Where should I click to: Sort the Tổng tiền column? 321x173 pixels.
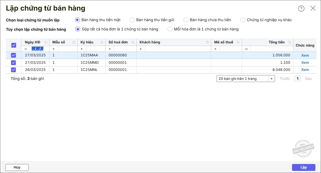point(289,42)
